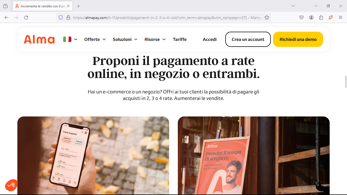Expand the Soluzioni dropdown
Viewport: 347px width, 195px height.
[125, 39]
